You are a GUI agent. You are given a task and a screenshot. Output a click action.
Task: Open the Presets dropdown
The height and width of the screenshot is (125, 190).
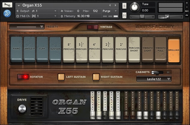coord(27,27)
